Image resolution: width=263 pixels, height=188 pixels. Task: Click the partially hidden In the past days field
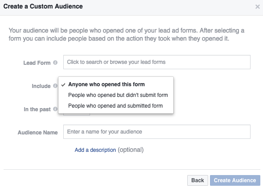77,114
